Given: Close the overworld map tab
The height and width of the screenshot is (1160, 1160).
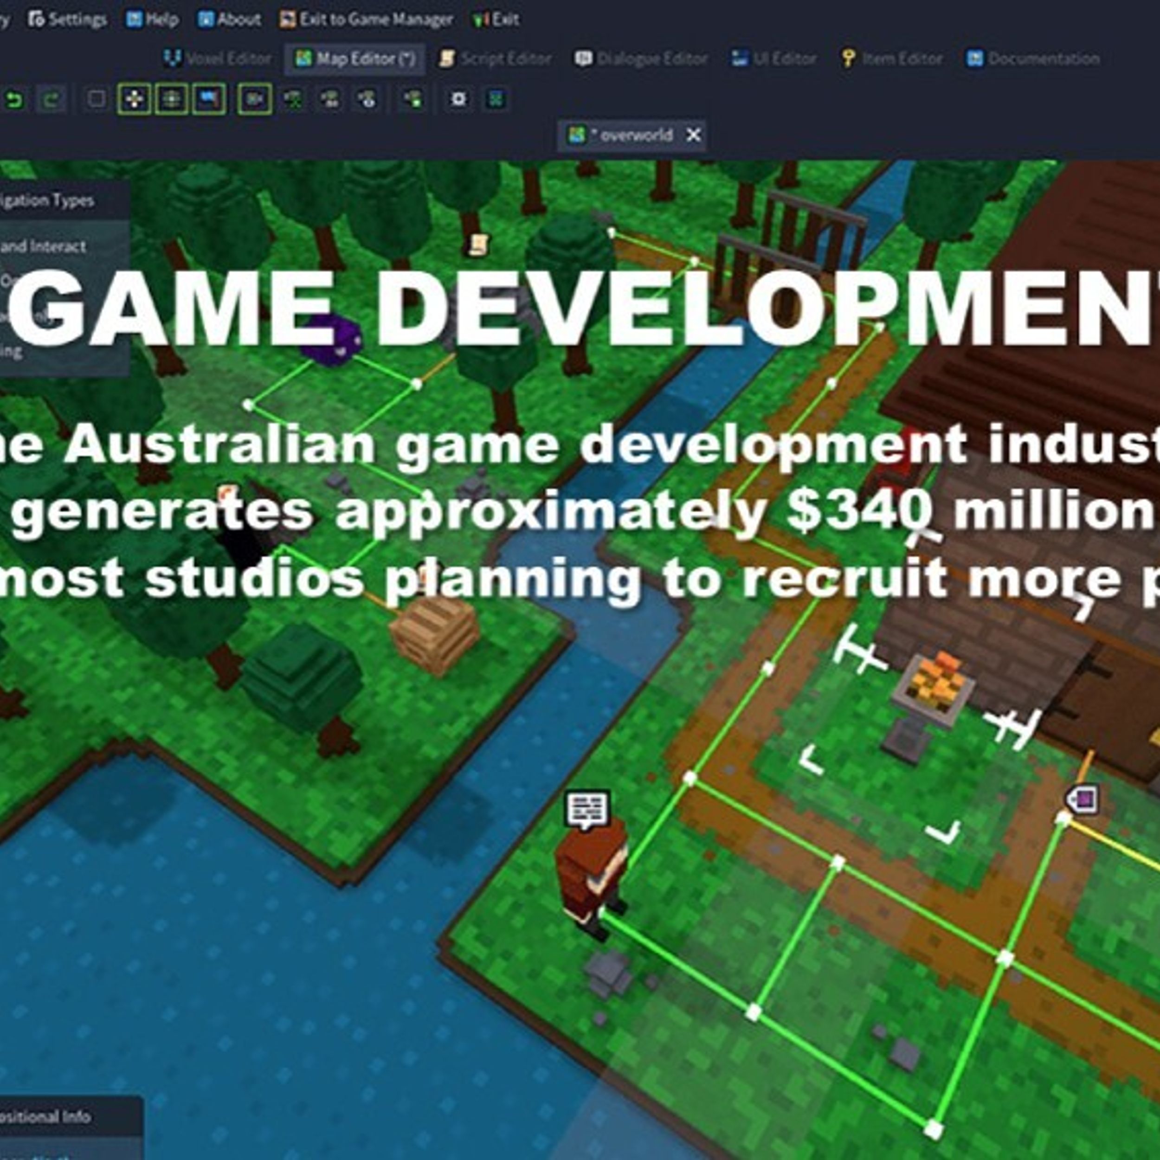Looking at the screenshot, I should coord(694,135).
